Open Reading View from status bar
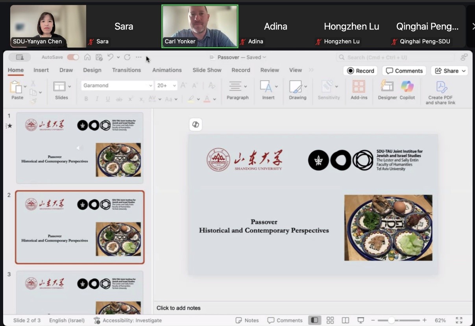 (345, 320)
